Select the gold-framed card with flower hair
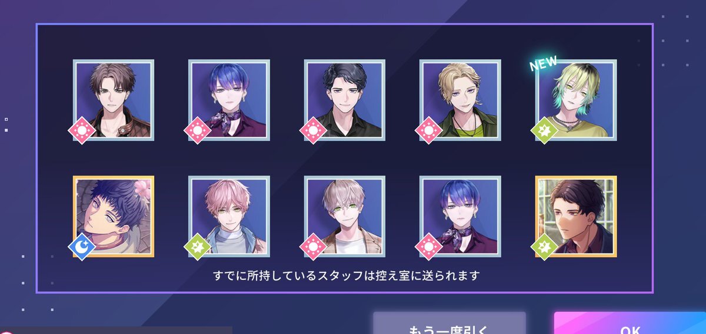Viewport: 706px width, 334px height. (x=114, y=217)
